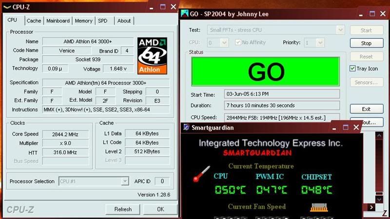Click the HTT value 316.0 MHz
The width and height of the screenshot is (390, 219).
click(x=65, y=152)
